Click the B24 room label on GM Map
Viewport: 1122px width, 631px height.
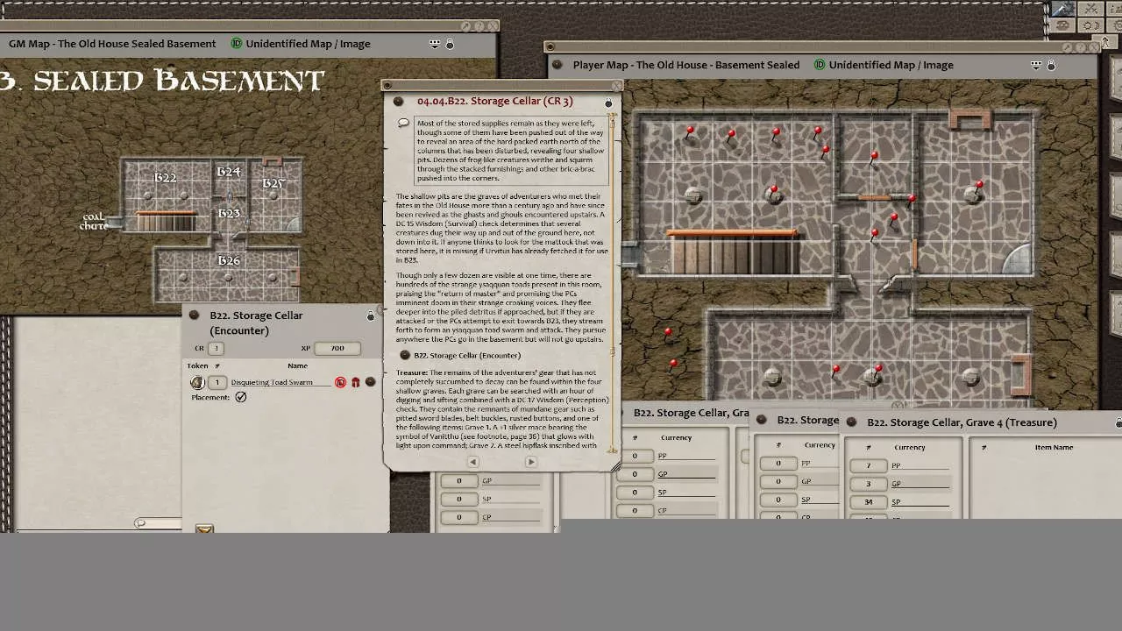pos(228,172)
